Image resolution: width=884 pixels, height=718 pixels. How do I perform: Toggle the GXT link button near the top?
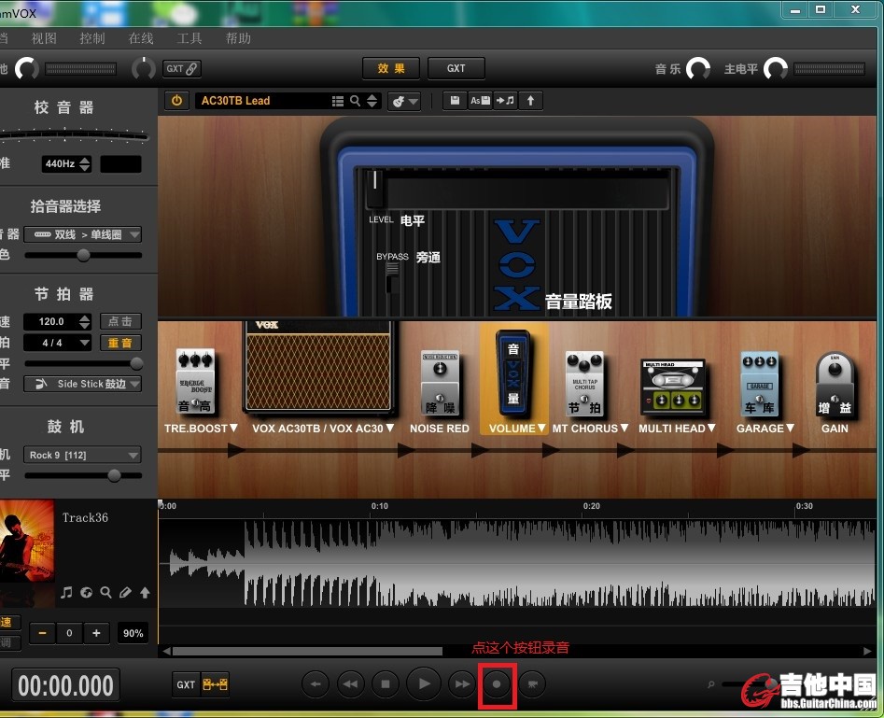tap(182, 69)
